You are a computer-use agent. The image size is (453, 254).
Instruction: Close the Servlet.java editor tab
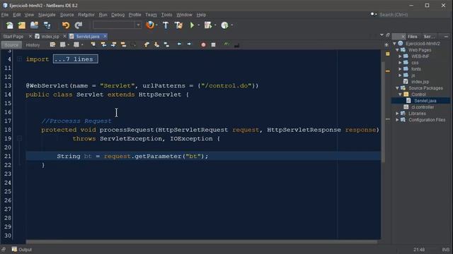tap(105, 36)
